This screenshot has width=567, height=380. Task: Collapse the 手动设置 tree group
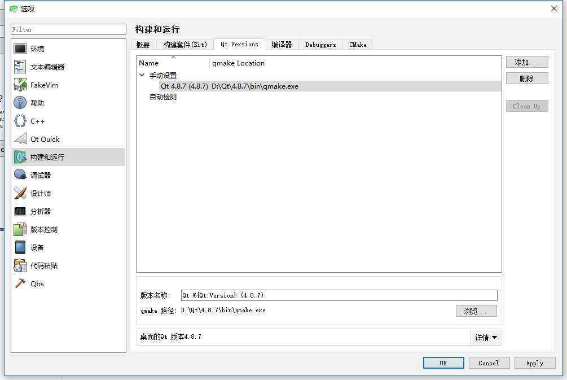tap(142, 75)
